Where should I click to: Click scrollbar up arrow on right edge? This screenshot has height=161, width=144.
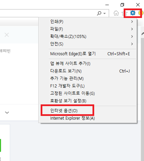[143, 34]
